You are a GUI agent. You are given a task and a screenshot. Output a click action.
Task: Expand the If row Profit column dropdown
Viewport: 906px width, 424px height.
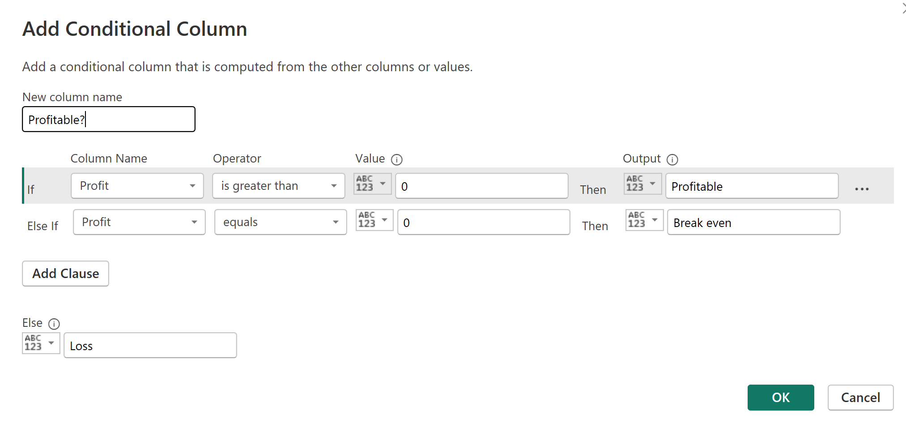point(137,186)
